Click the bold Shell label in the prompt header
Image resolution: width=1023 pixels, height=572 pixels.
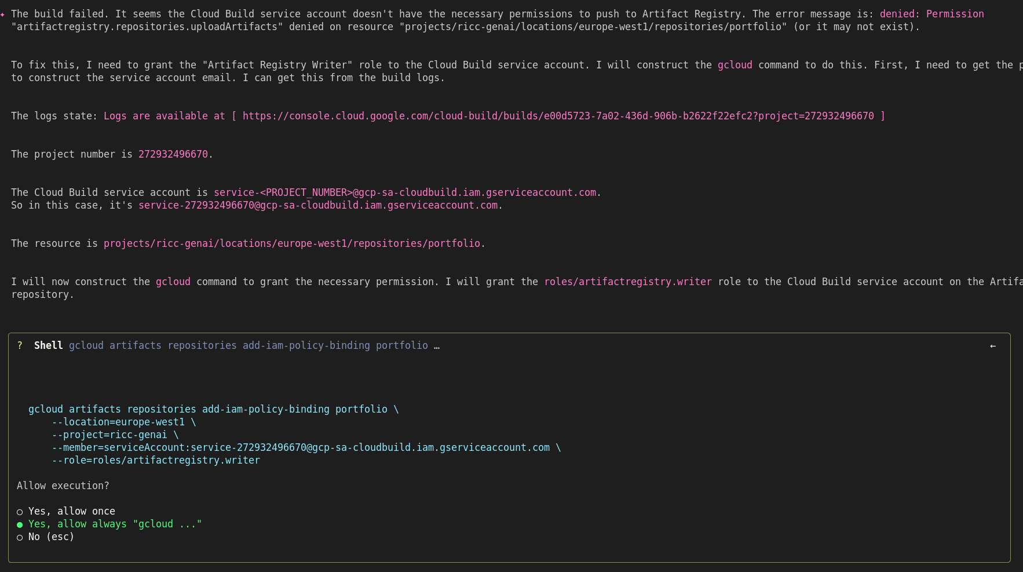point(48,345)
